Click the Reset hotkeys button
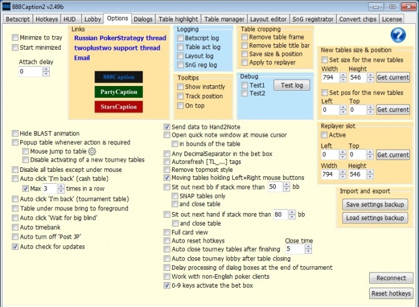419x307 pixels. click(x=391, y=293)
